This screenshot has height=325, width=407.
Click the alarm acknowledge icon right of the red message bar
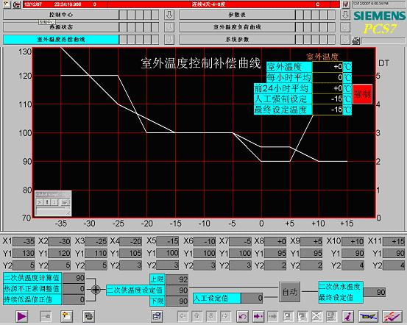[x=345, y=4]
